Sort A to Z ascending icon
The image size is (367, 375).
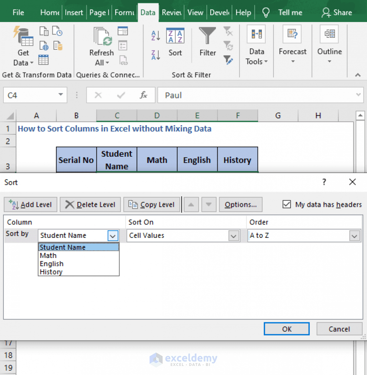pos(155,35)
